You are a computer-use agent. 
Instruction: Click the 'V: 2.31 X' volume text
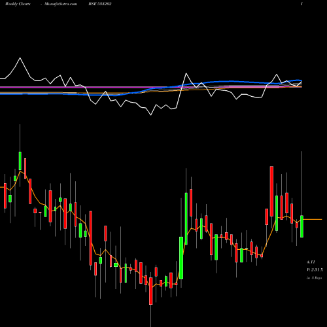click(315, 270)
